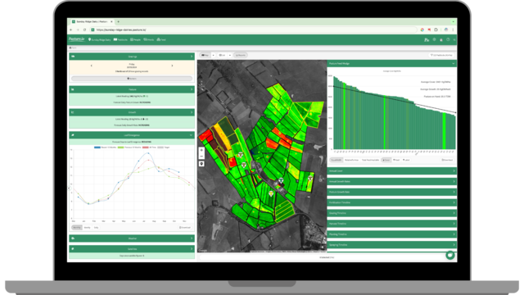Expand the Satellite panel
524x295 pixels.
pos(132,249)
